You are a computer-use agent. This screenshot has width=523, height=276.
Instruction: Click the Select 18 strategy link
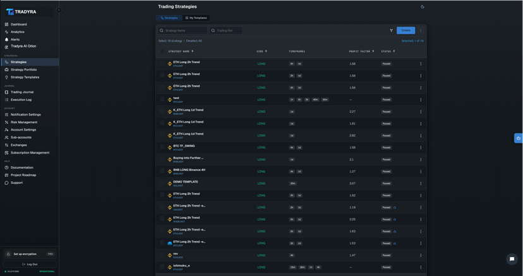[170, 41]
